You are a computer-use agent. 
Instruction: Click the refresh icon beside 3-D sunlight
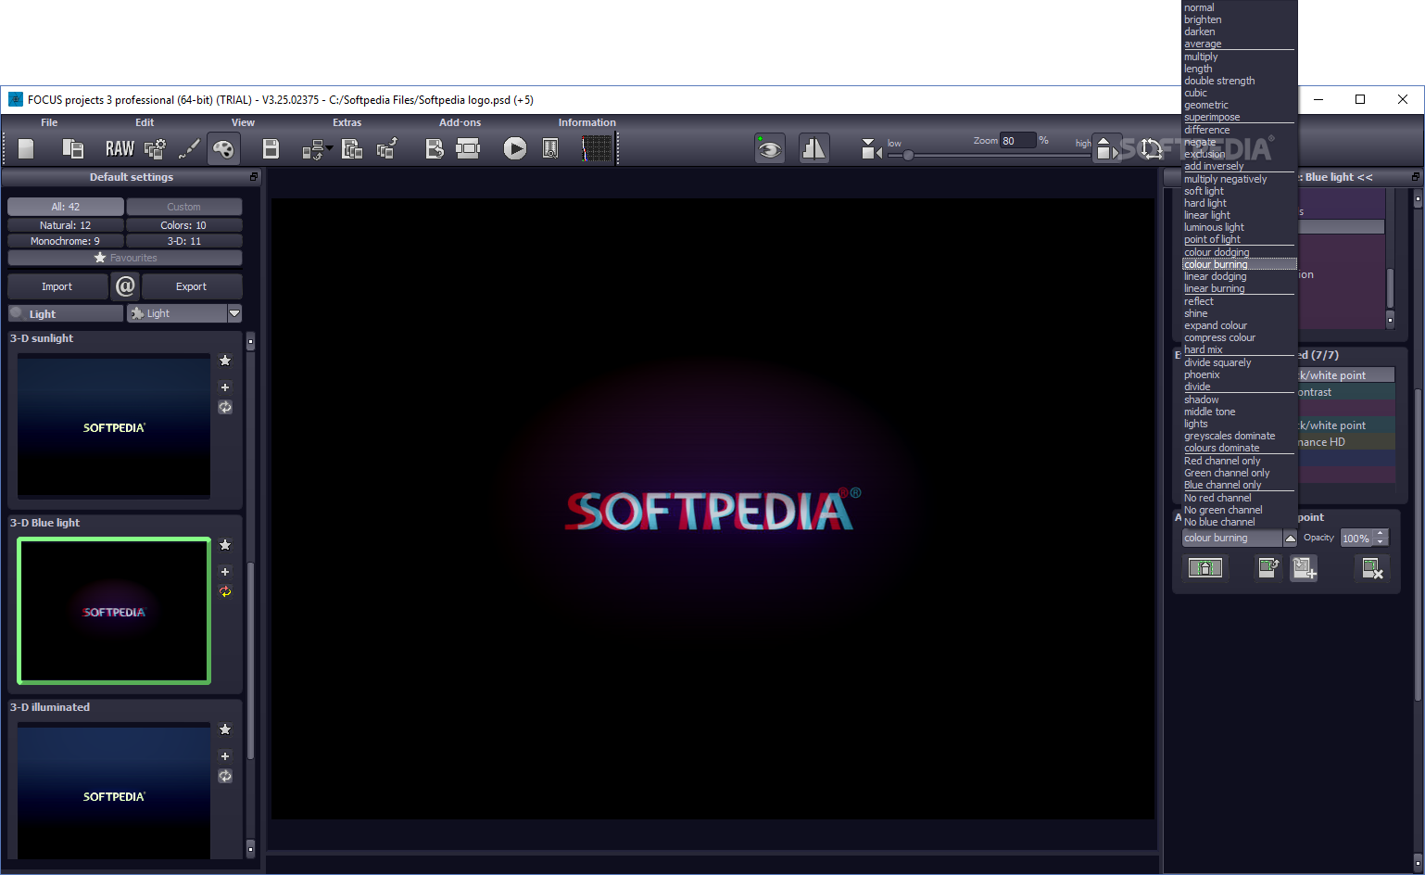click(x=224, y=407)
